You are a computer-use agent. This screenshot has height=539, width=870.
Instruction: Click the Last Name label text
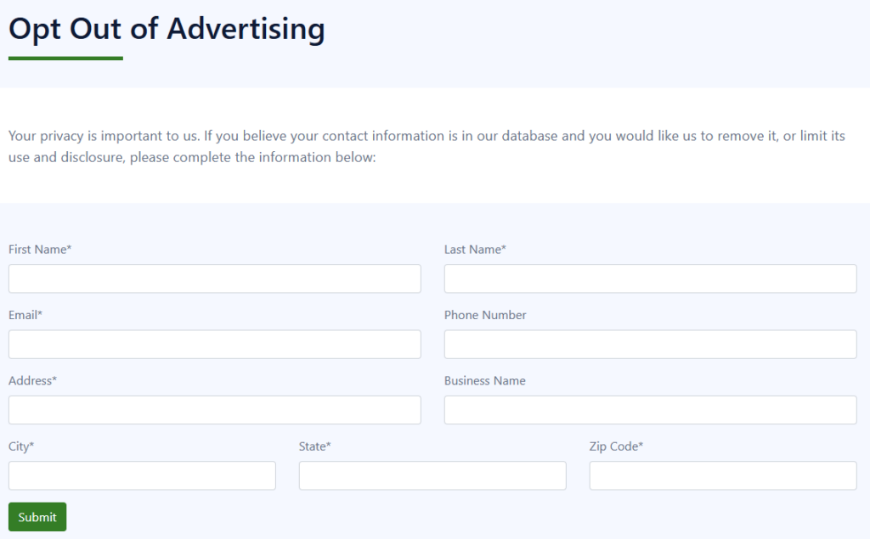474,249
